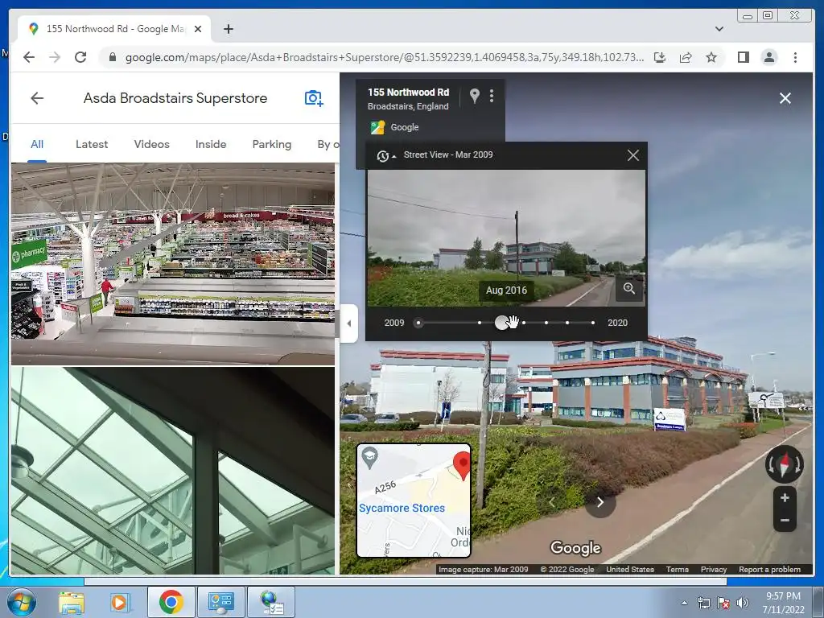Viewport: 824px width, 618px height.
Task: Select the 2009 timeline point
Action: (418, 323)
